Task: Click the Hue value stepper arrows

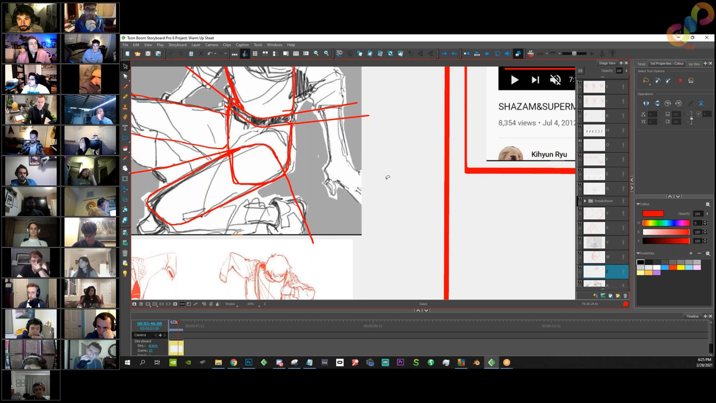Action: (705, 223)
